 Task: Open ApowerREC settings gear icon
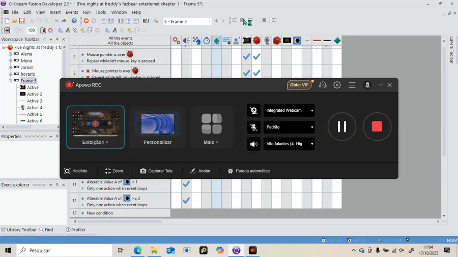point(337,85)
